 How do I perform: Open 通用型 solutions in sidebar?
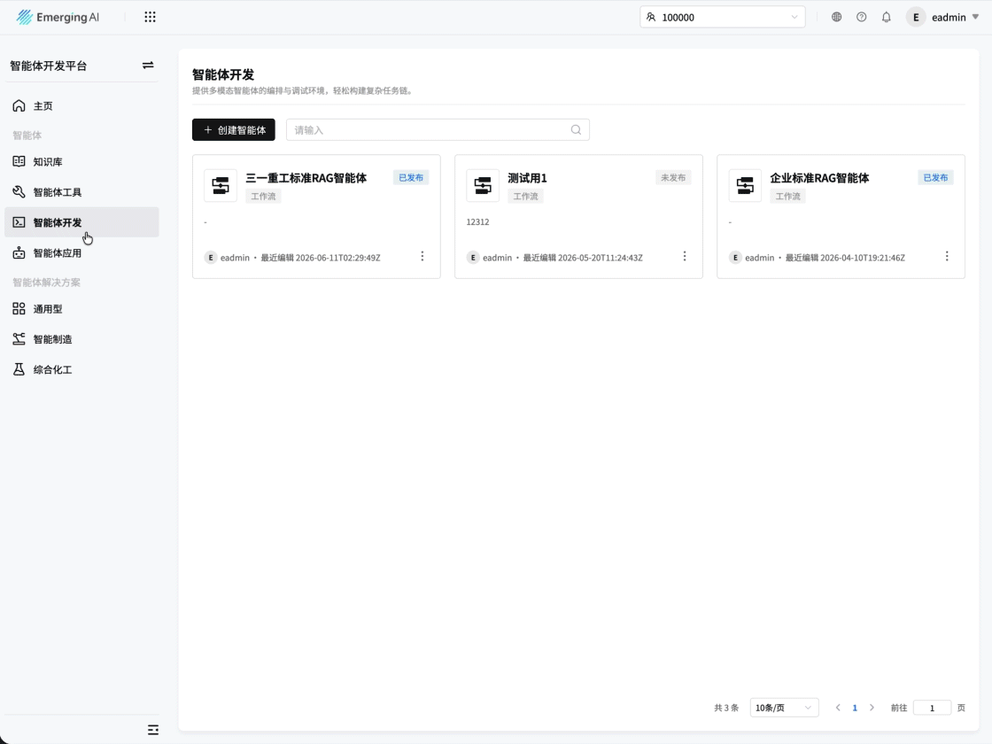[81, 308]
